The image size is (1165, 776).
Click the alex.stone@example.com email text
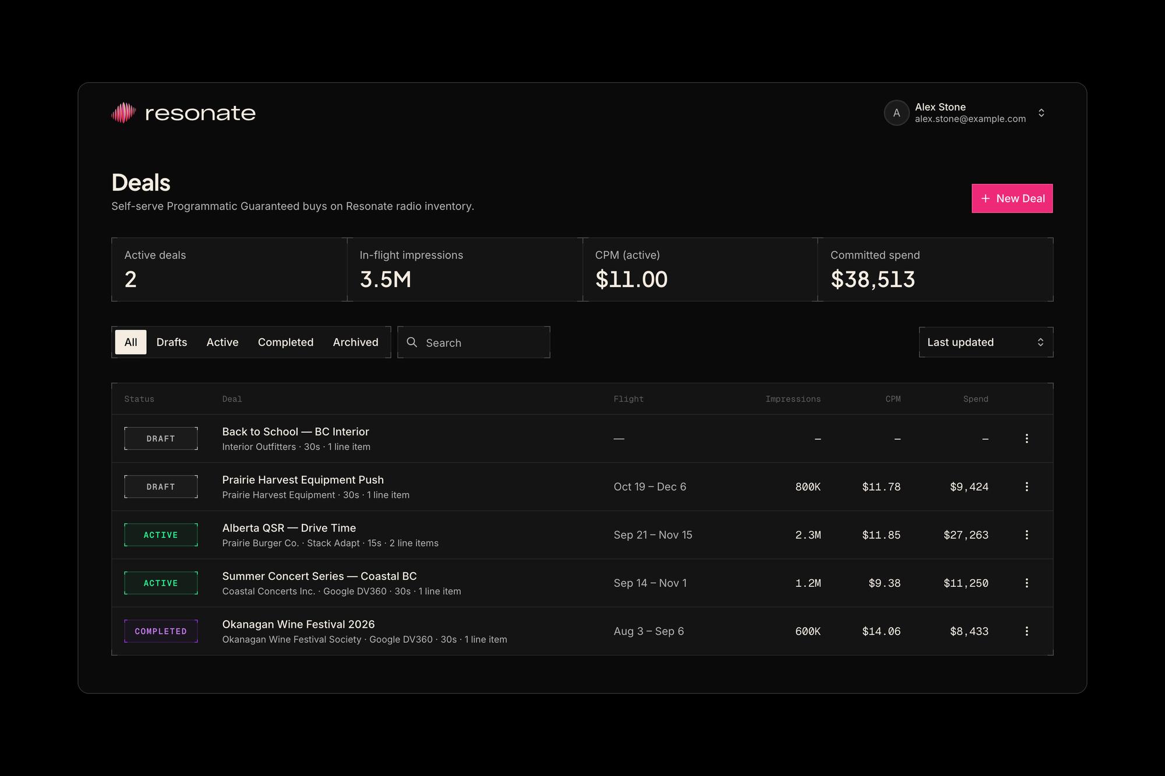click(970, 119)
